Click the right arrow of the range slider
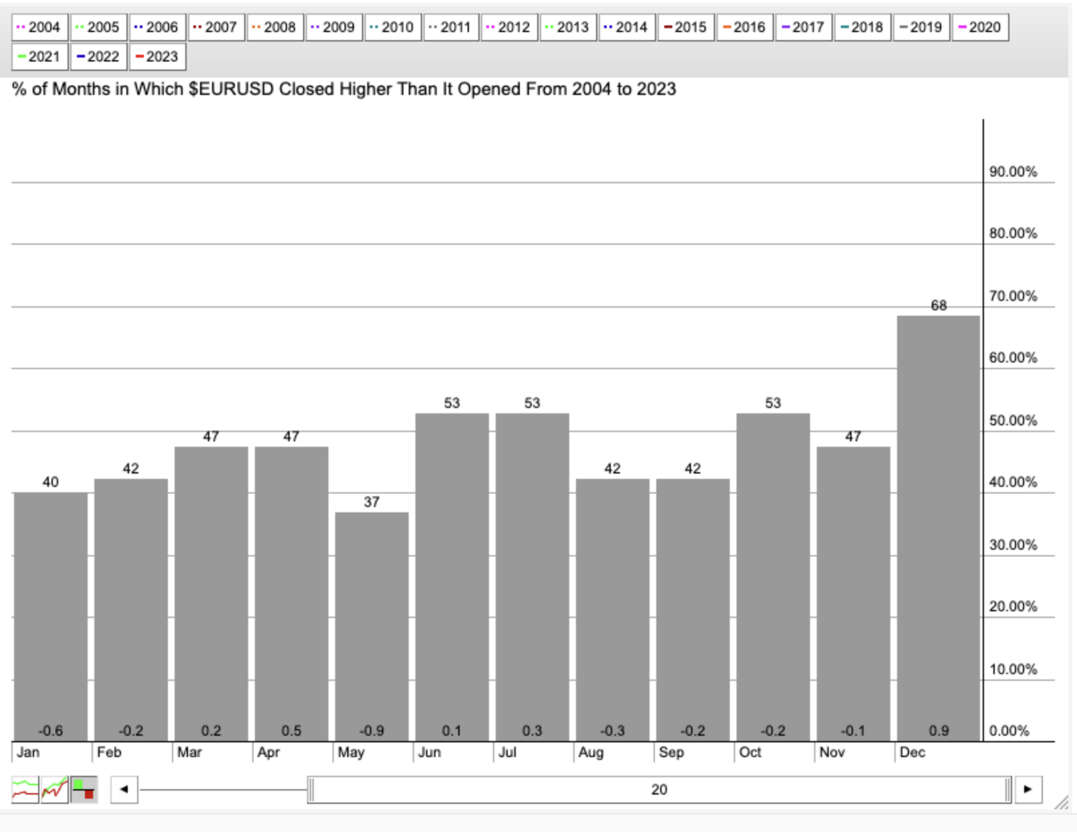Screen dimensions: 1077x832 click(1028, 790)
